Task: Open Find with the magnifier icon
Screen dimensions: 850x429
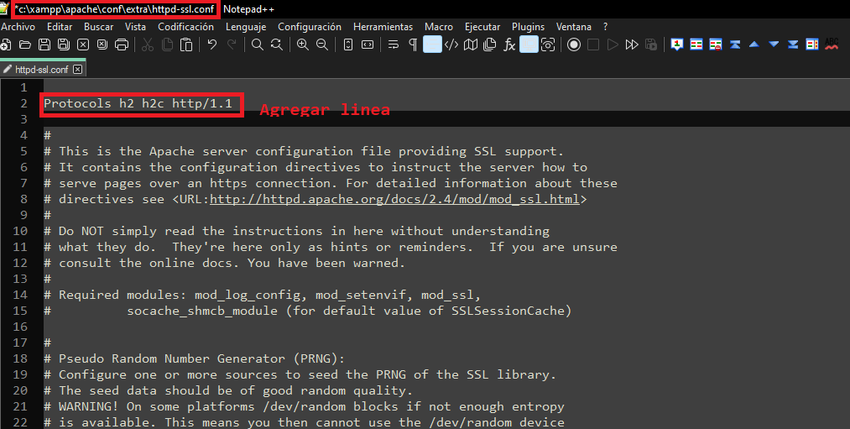Action: (258, 44)
